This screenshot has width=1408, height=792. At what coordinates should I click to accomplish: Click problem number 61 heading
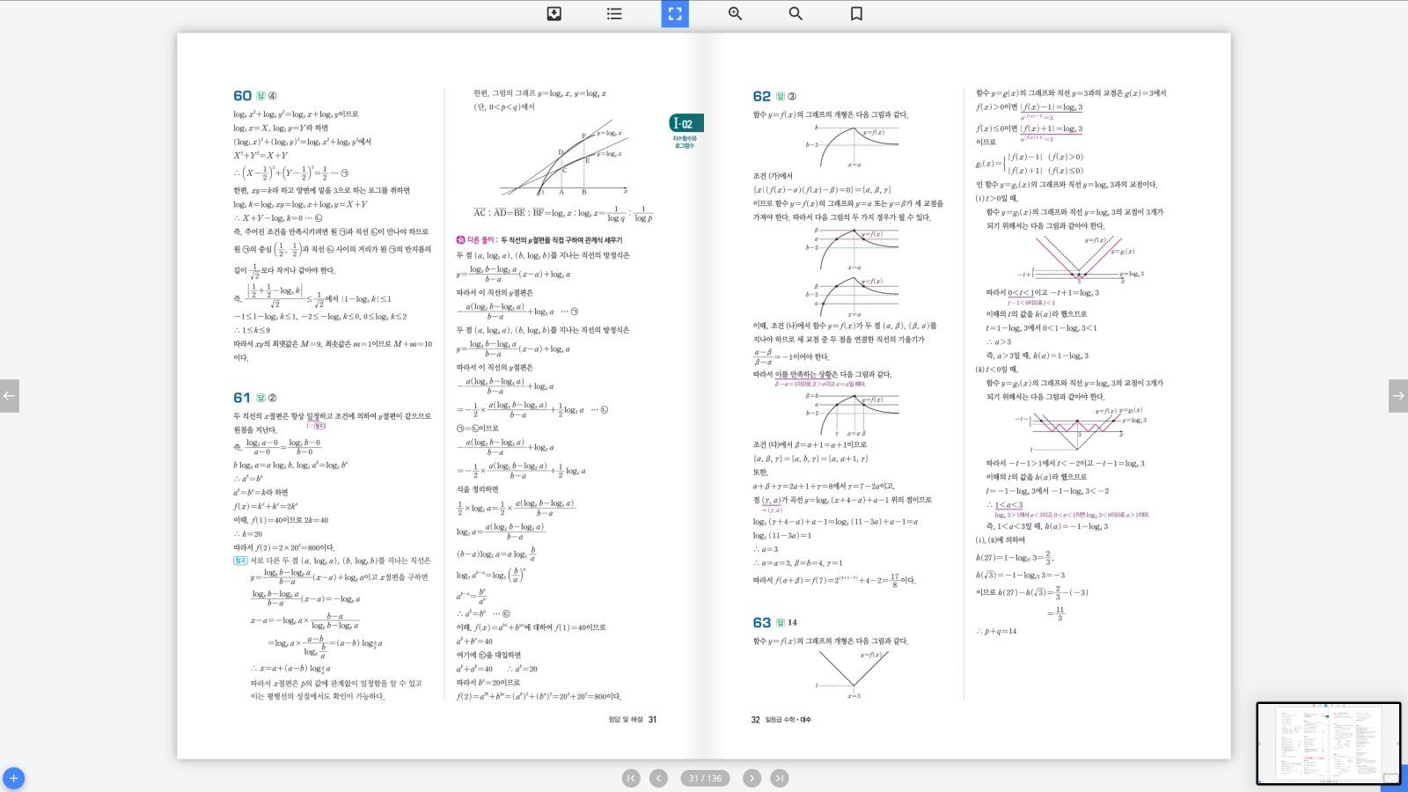242,398
